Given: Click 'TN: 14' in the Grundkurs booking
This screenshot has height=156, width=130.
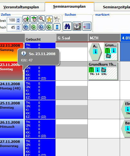Looking at the screenshot, I should pos(95,74).
